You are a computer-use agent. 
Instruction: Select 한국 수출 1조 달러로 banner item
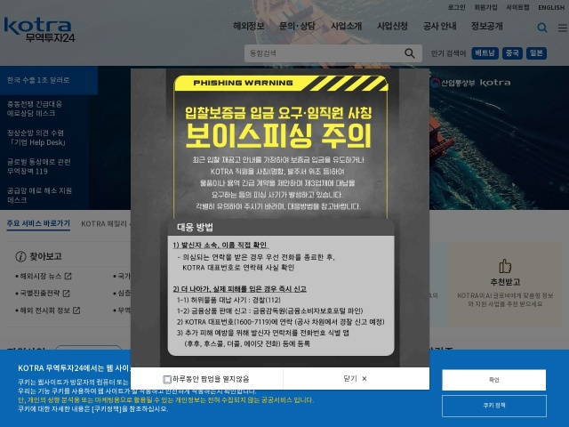click(x=49, y=80)
